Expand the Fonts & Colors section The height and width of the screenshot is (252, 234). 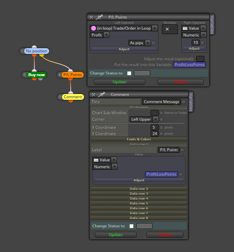tap(139, 139)
